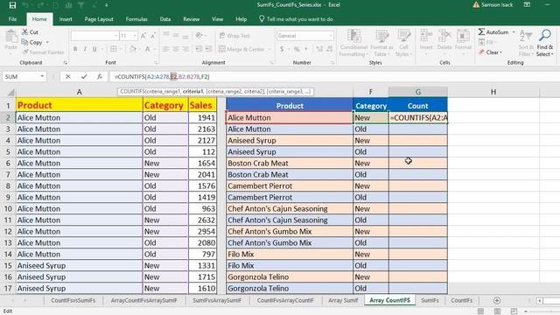Click Samson Isack account name
The width and height of the screenshot is (560, 315).
tap(497, 5)
